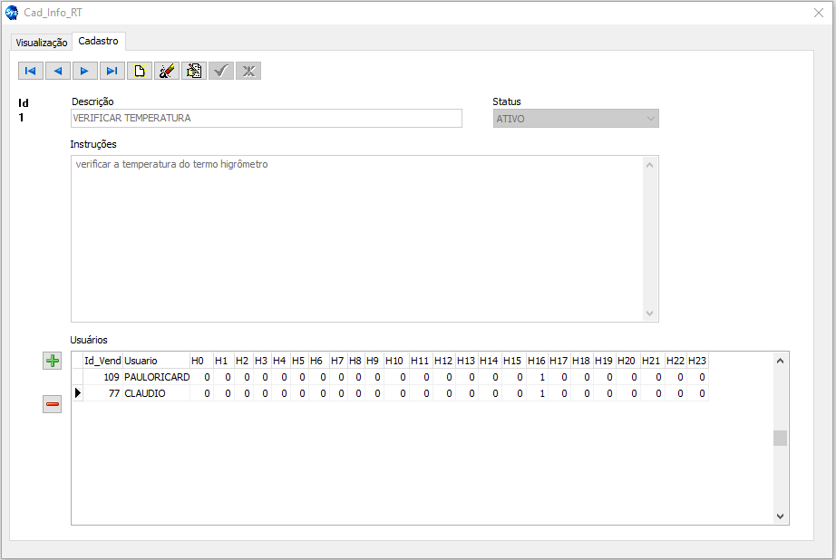Go to the next record
Screen dimensions: 836x560
tap(84, 71)
